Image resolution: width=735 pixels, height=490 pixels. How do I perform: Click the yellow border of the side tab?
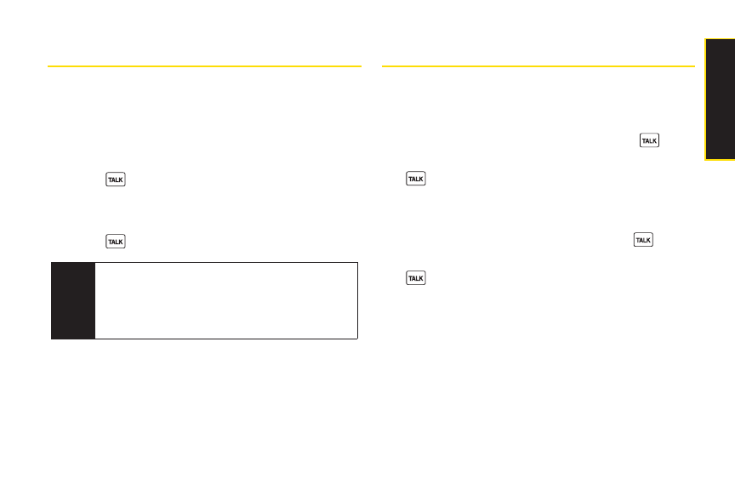click(705, 100)
